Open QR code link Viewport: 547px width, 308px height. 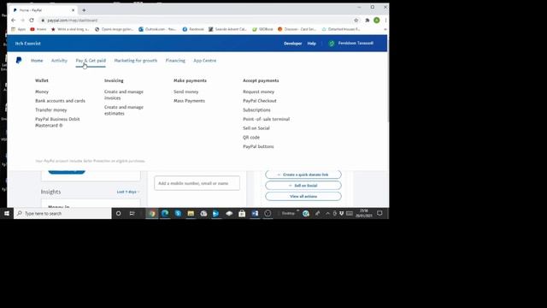coord(251,137)
